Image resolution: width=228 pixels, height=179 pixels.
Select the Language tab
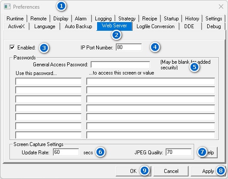(x=45, y=26)
